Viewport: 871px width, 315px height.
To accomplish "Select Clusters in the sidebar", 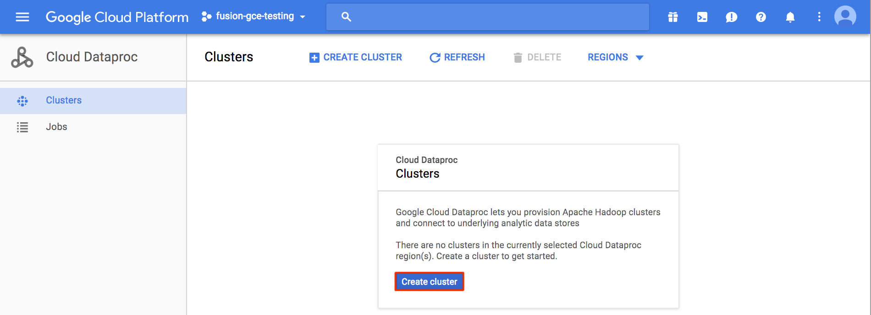I will click(64, 100).
